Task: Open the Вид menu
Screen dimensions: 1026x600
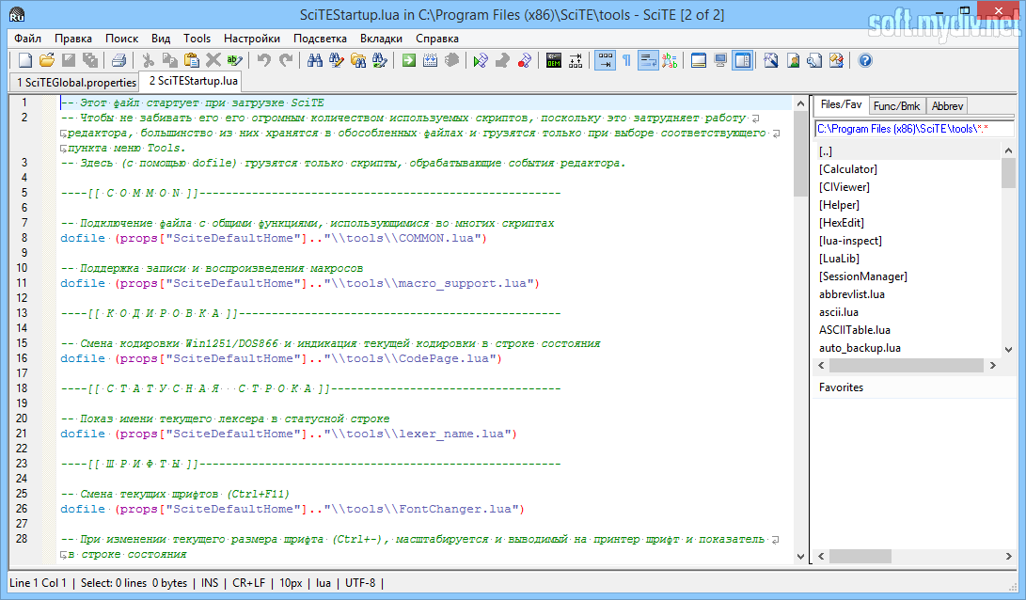Action: coord(161,39)
